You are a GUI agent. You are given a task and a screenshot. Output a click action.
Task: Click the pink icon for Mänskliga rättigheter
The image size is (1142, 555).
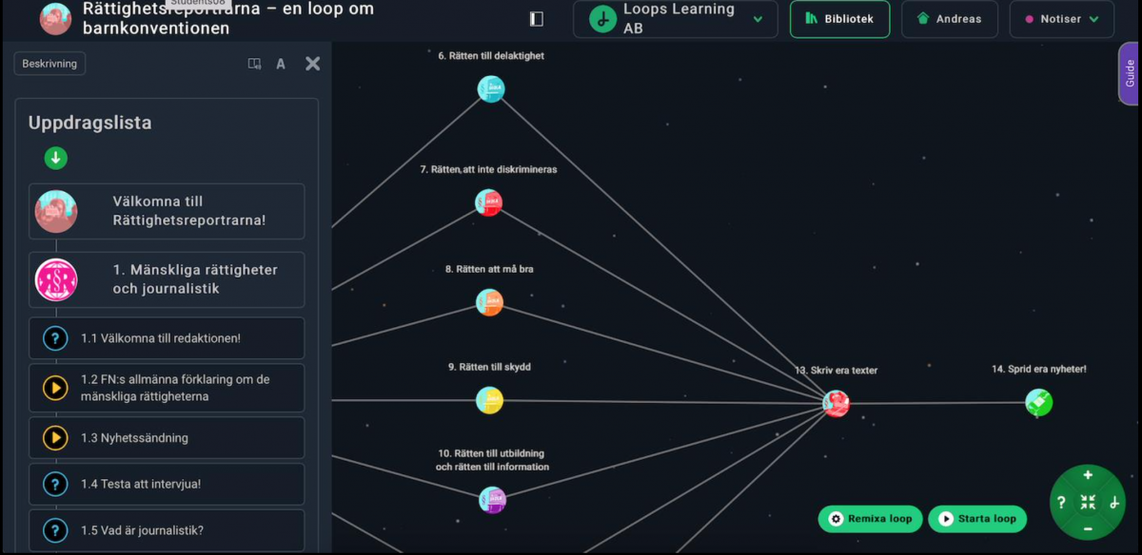point(56,279)
